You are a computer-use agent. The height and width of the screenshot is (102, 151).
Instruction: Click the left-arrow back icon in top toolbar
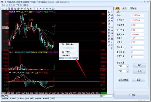coord(22,9)
